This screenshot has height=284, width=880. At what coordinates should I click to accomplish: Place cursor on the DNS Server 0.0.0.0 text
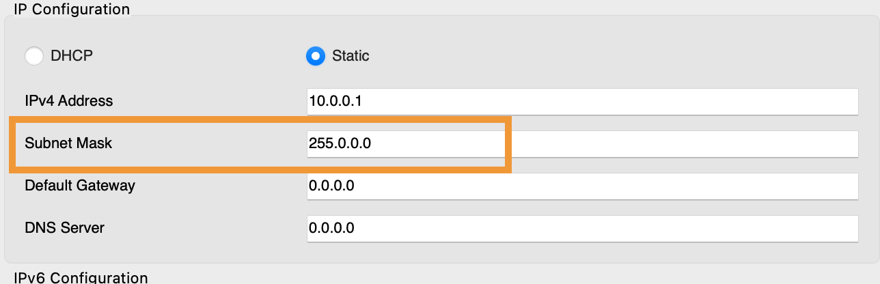(331, 228)
